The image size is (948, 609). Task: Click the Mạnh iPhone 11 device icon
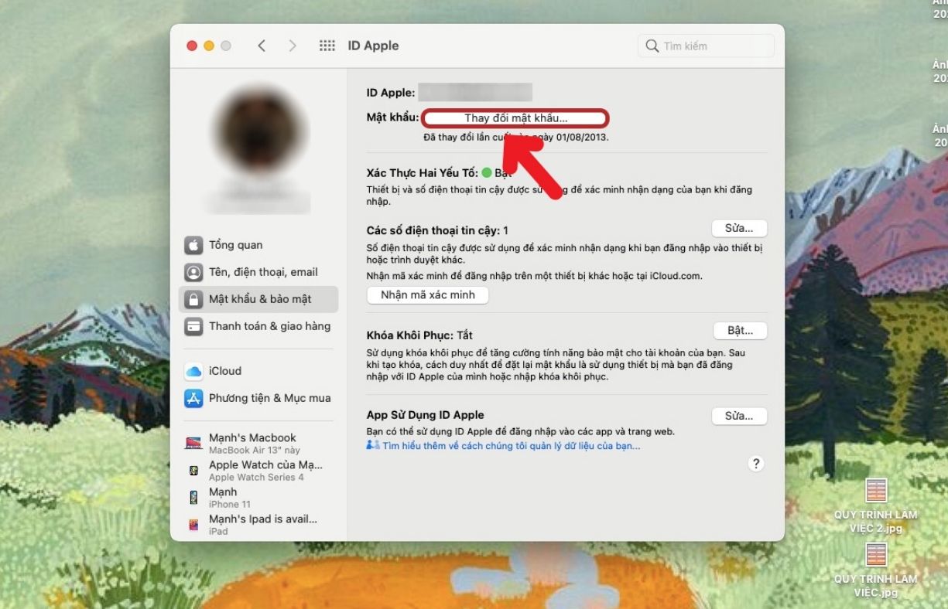point(193,497)
